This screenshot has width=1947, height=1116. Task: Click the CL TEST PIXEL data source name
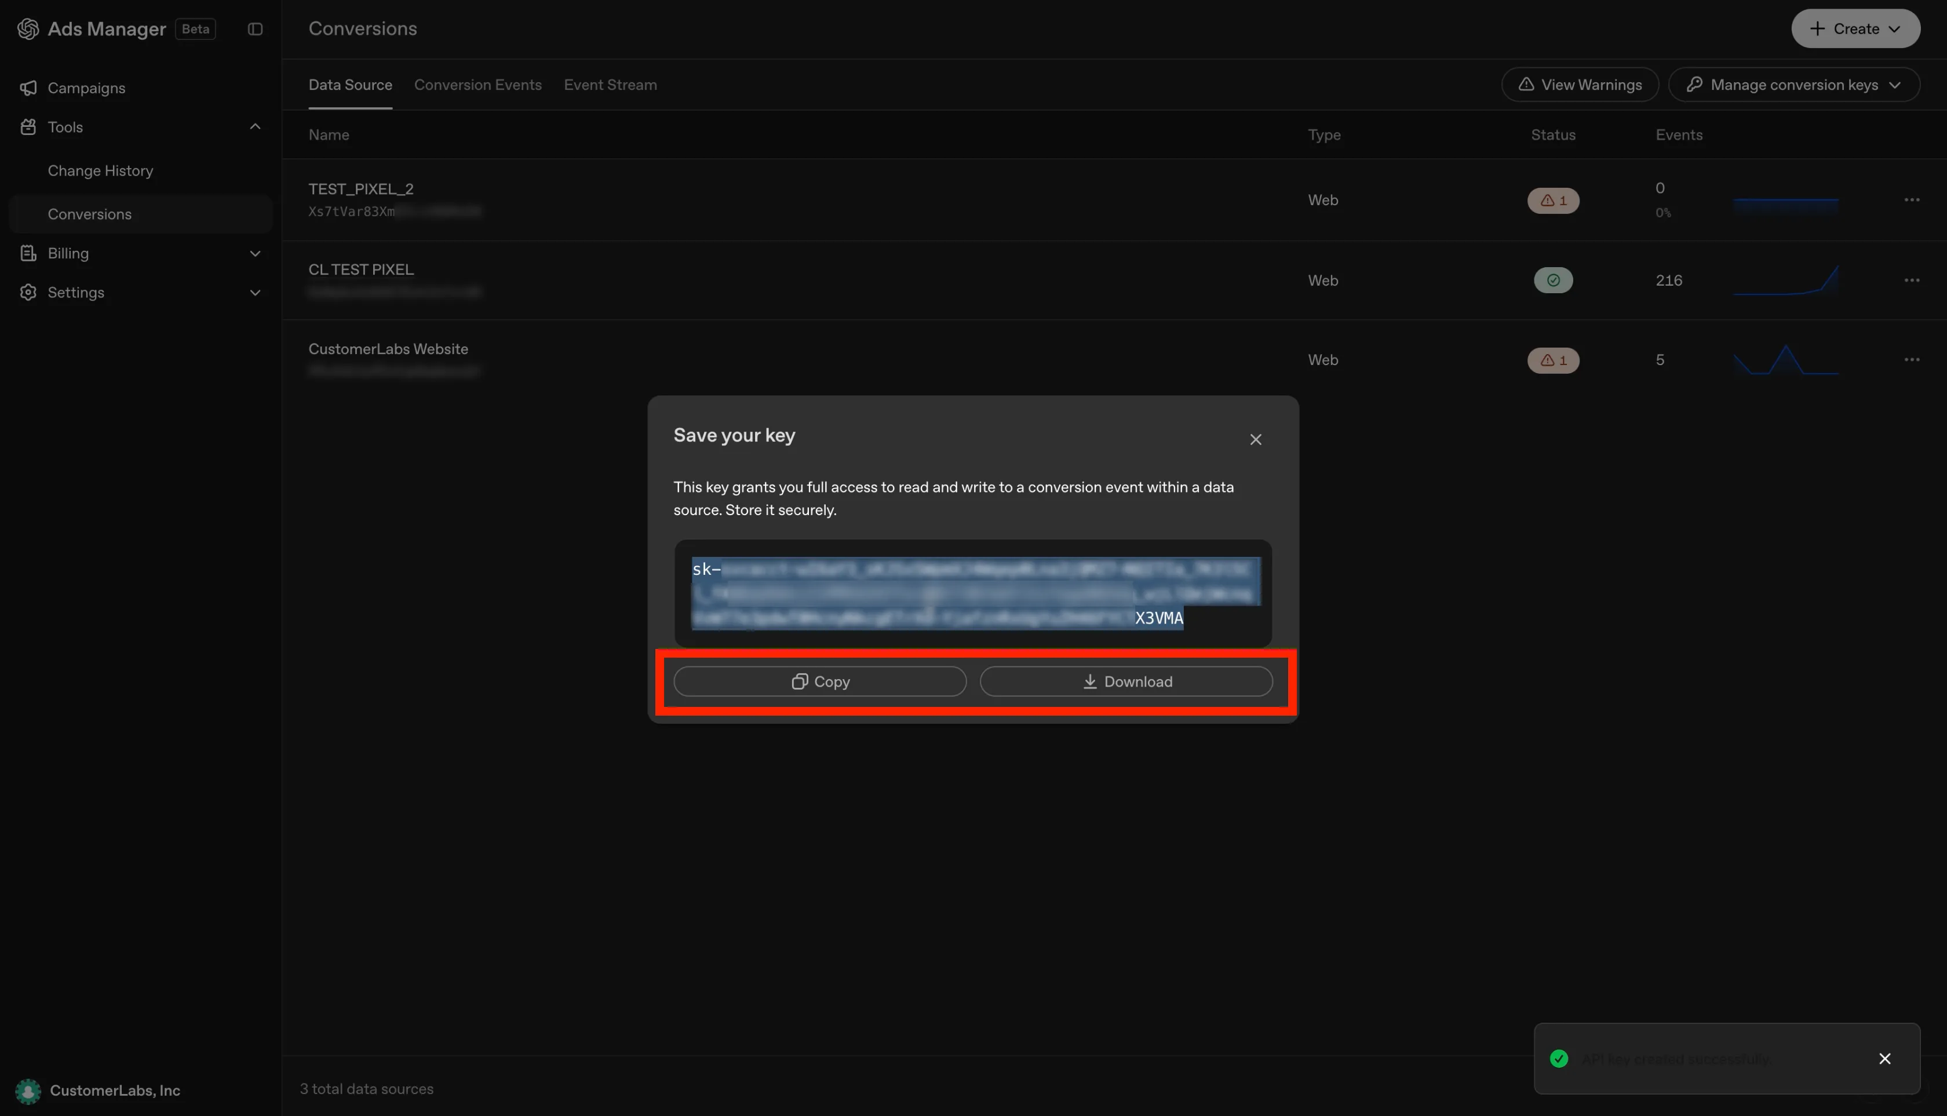[361, 269]
